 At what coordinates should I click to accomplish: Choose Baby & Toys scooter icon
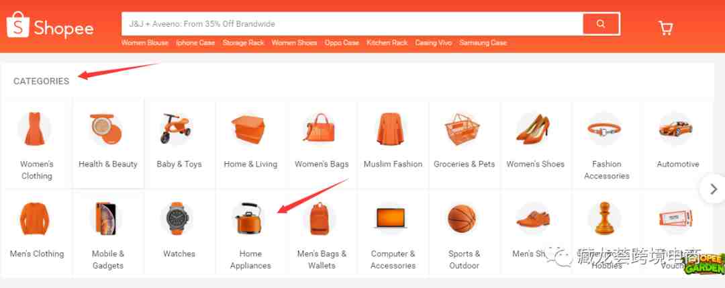(x=175, y=128)
